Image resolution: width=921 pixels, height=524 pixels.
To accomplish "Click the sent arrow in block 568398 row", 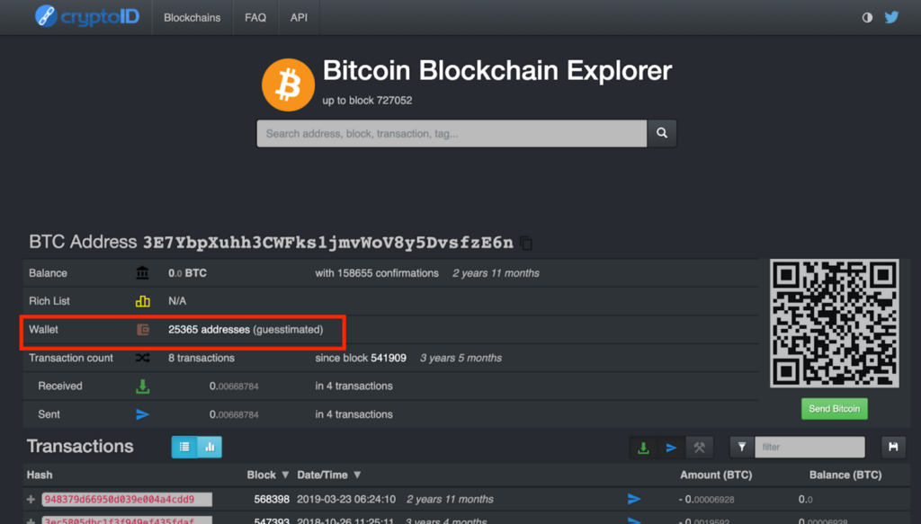I will pos(634,500).
